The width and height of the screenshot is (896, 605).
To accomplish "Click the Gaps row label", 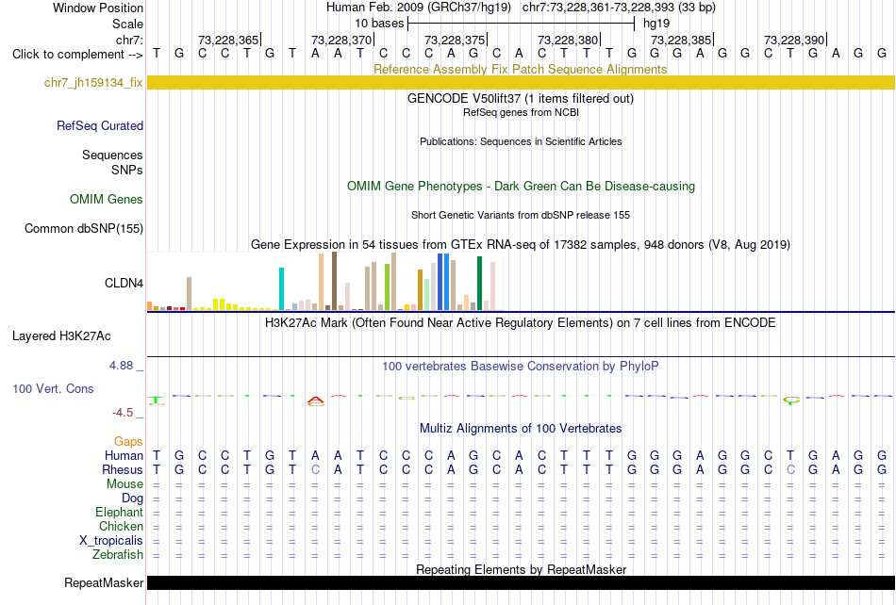I will click(128, 441).
